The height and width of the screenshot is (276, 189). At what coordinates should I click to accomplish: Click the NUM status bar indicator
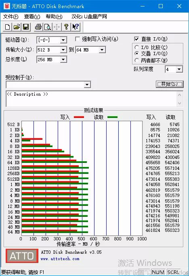coord(158,272)
